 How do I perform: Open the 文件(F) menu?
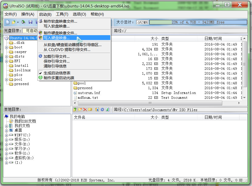[11, 14]
